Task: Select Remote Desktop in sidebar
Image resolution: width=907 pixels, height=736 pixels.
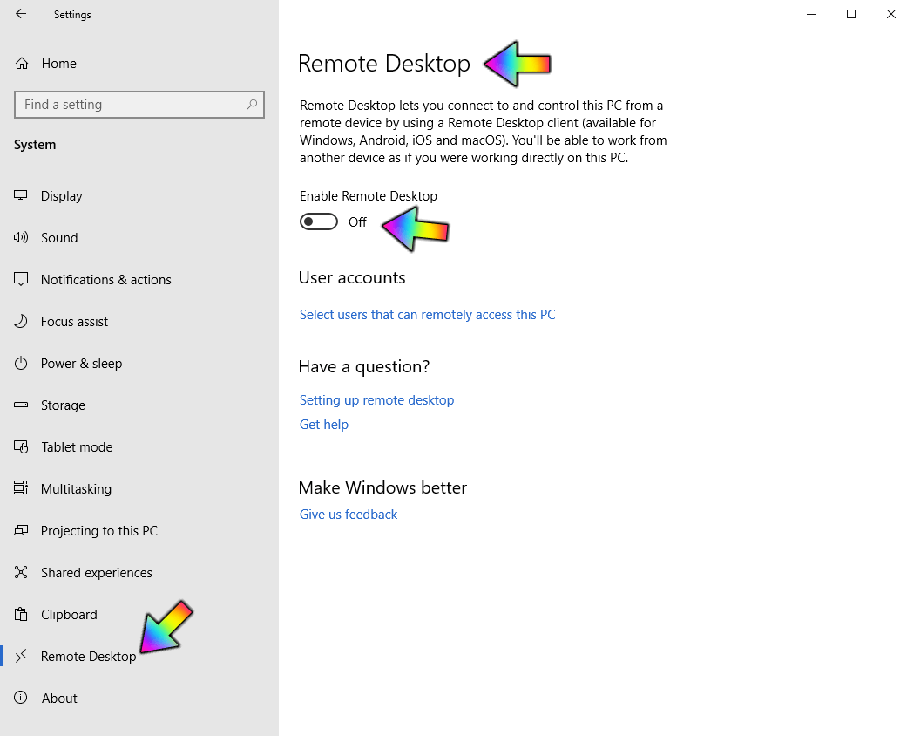Action: click(x=139, y=656)
